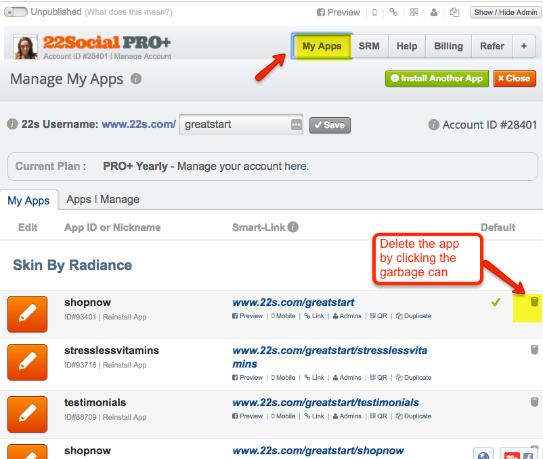Open the Manage Account link
This screenshot has height=459, width=543.
coord(143,56)
